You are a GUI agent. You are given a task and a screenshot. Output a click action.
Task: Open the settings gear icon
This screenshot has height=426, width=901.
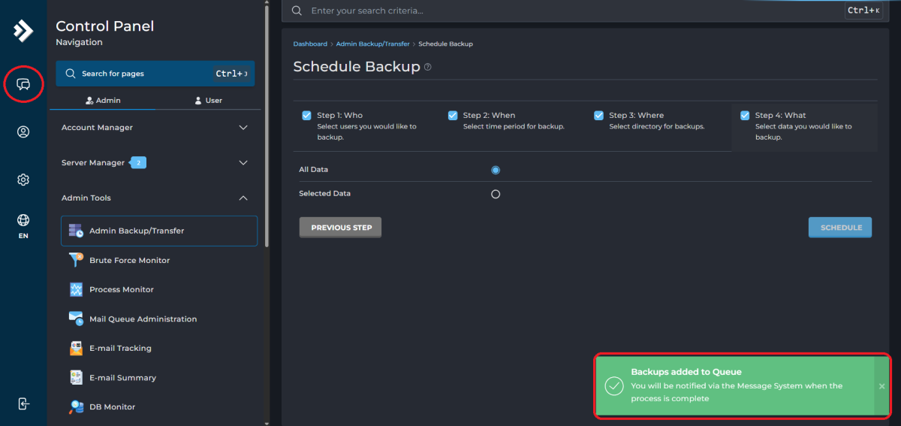pyautogui.click(x=23, y=180)
